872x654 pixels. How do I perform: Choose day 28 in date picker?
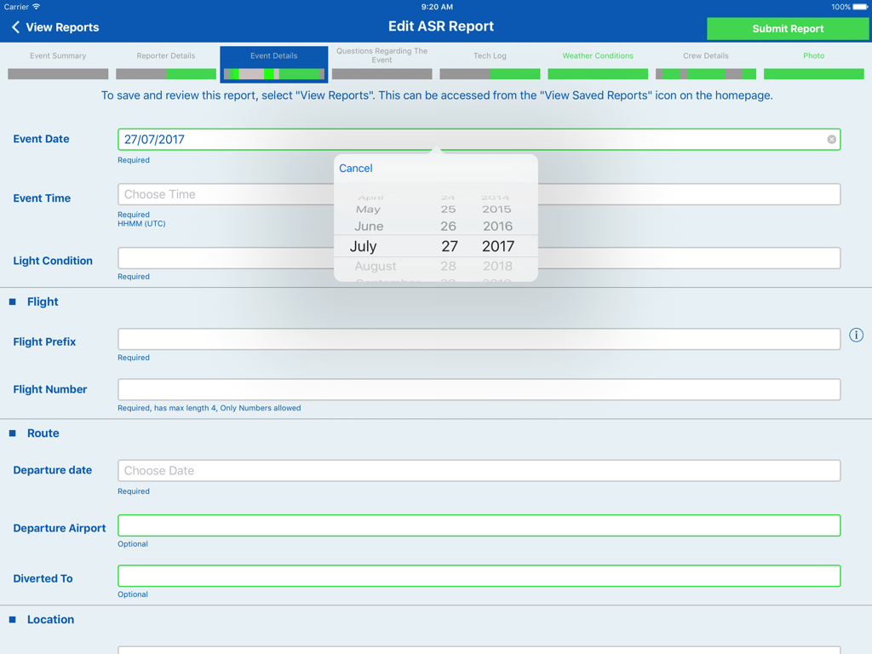[448, 267]
